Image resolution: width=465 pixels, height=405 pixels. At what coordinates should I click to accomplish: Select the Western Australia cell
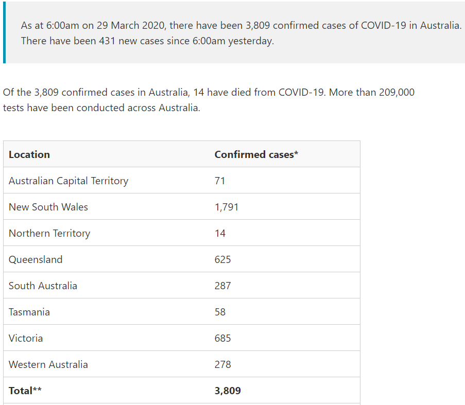[48, 364]
